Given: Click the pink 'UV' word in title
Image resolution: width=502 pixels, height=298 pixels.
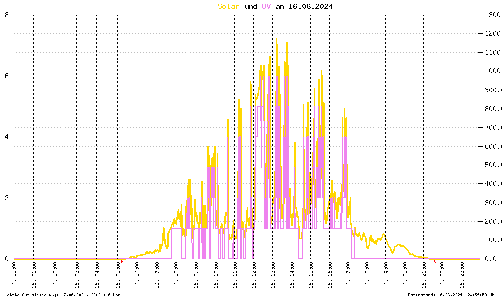Looking at the screenshot, I should [266, 7].
